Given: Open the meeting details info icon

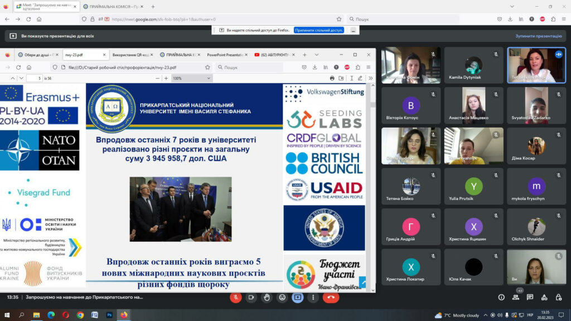Looking at the screenshot, I should click(501, 298).
